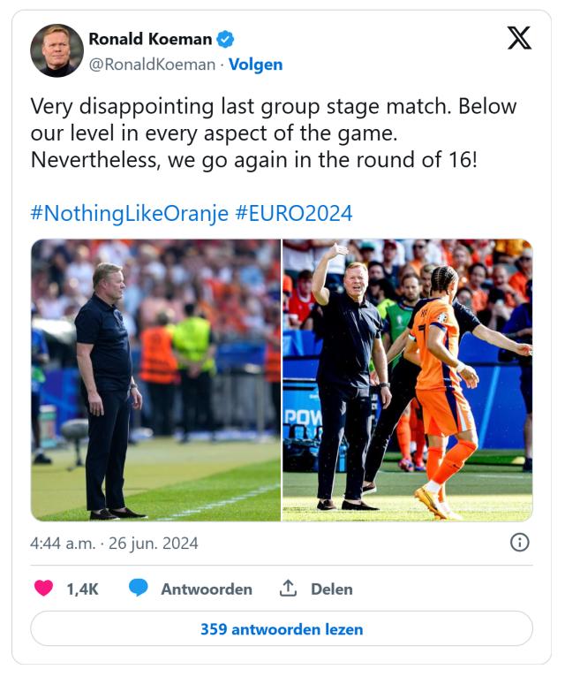The width and height of the screenshot is (565, 677).
Task: Click the @RonaldKoeman handle
Action: 152,65
